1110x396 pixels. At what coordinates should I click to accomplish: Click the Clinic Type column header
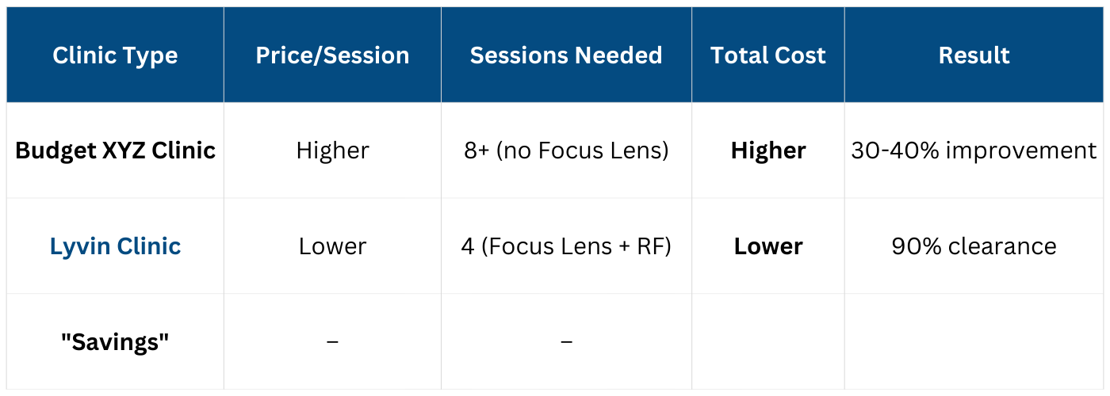pos(115,55)
